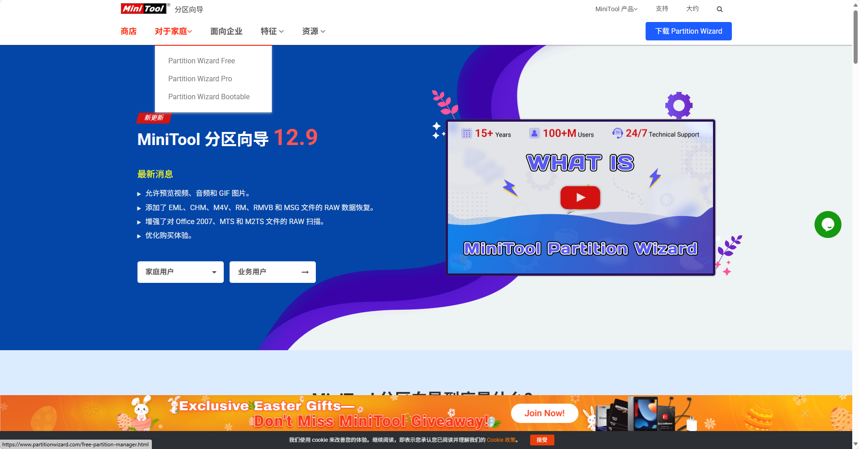Accept cookies with 接受 button
Viewport: 859px width, 449px height.
click(x=542, y=440)
